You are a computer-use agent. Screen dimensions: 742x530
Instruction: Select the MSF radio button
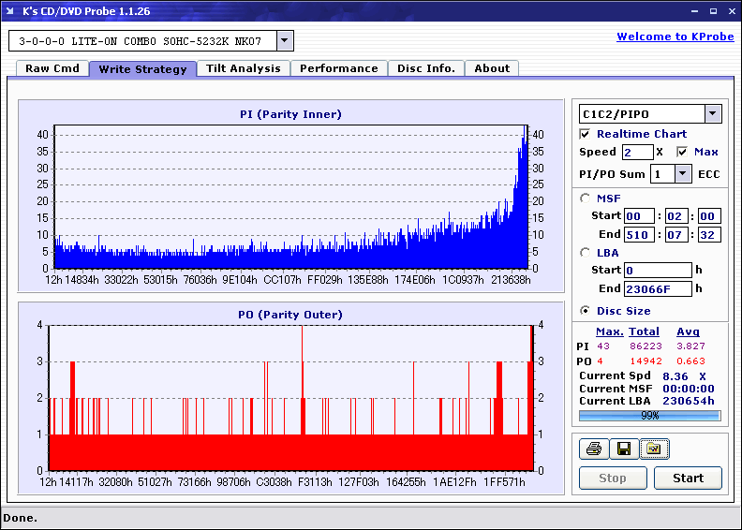pyautogui.click(x=586, y=198)
